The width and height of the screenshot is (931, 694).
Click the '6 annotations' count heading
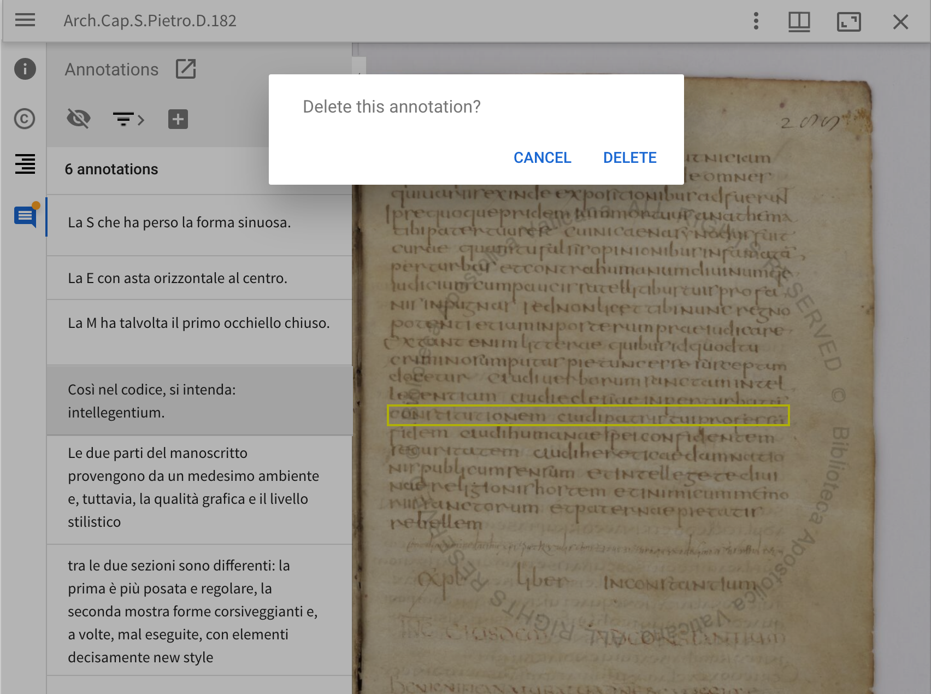(x=111, y=169)
